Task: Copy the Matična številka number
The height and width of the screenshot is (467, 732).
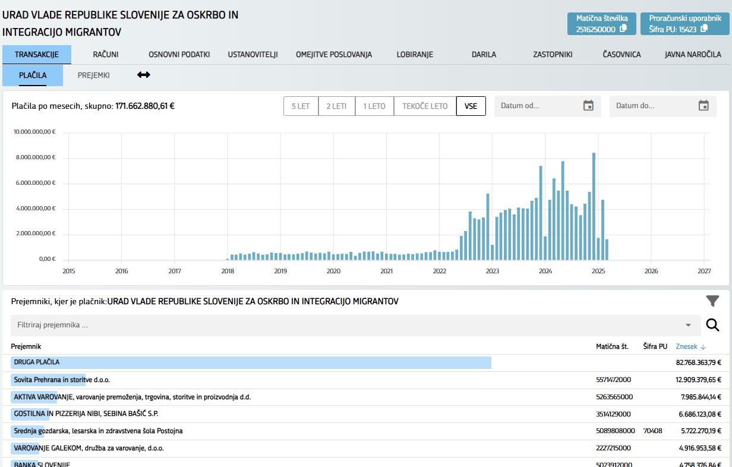Action: (623, 29)
